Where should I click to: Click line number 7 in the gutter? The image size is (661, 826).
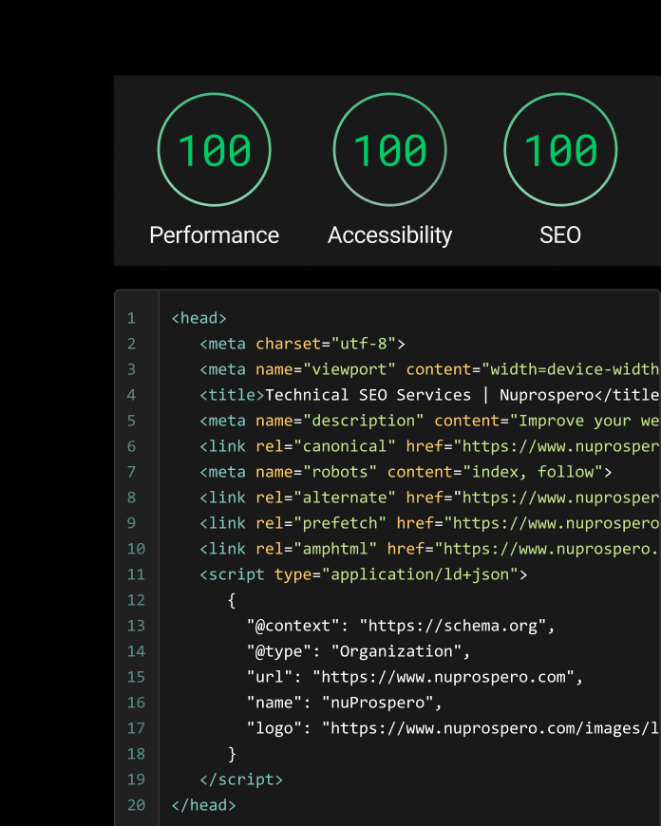pyautogui.click(x=131, y=472)
